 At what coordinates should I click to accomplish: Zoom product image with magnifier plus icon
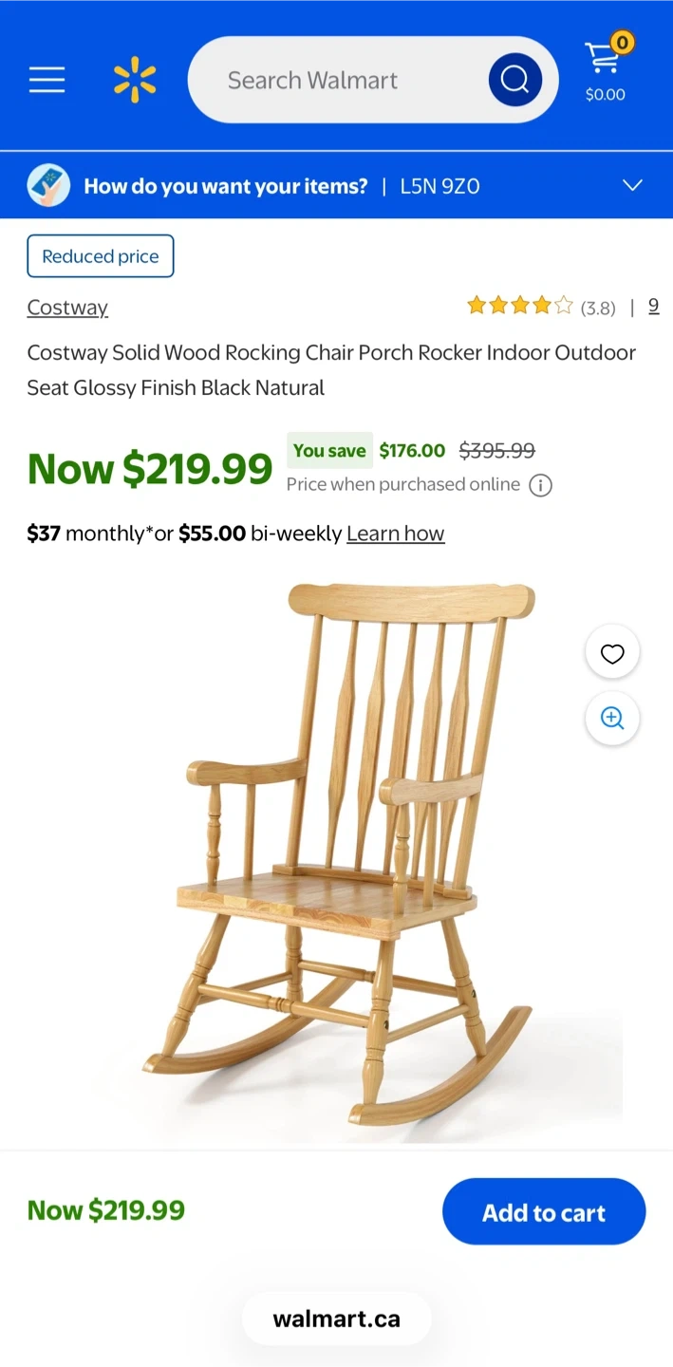(x=612, y=718)
